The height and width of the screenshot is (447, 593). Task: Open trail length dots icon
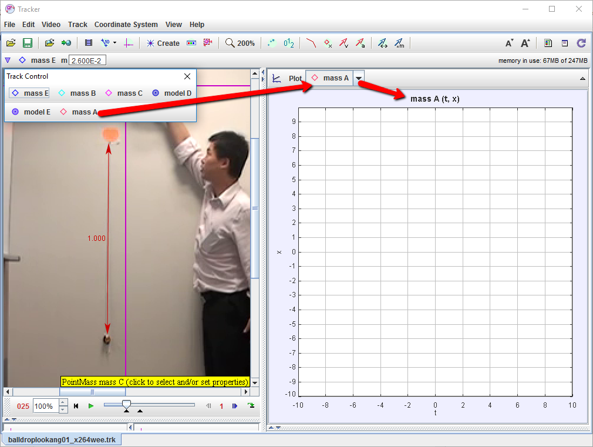coord(271,43)
